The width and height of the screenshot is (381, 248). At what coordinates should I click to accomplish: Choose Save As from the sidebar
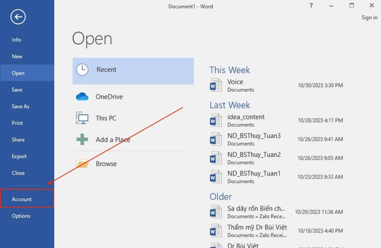pyautogui.click(x=27, y=106)
